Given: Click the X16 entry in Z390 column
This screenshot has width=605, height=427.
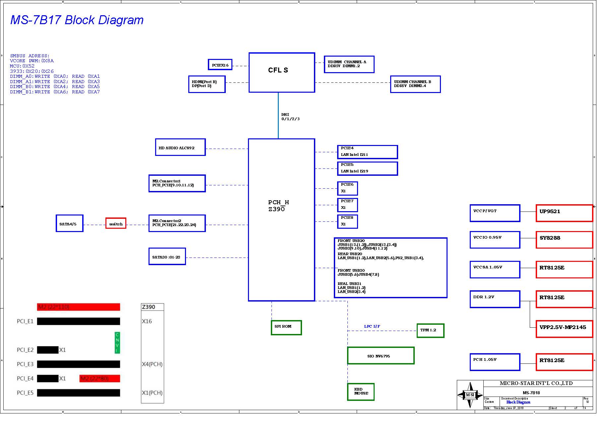Looking at the screenshot, I should [x=147, y=321].
